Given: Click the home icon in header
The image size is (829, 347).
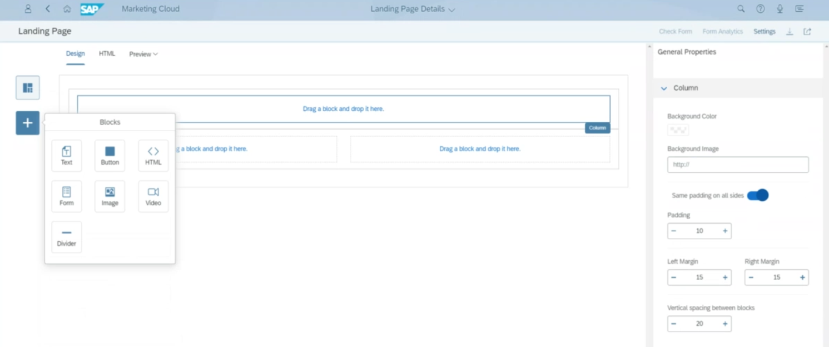Looking at the screenshot, I should 67,9.
